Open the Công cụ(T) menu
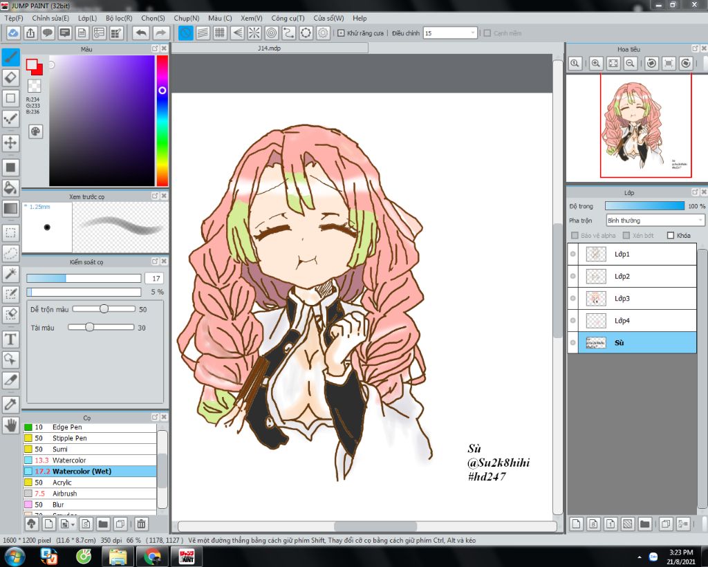 288,18
